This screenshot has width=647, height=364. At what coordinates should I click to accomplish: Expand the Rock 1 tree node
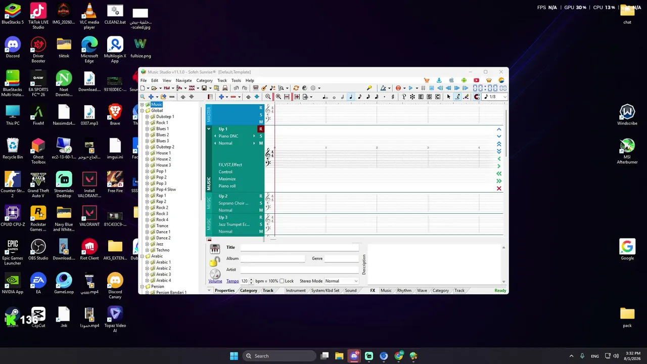click(x=147, y=123)
